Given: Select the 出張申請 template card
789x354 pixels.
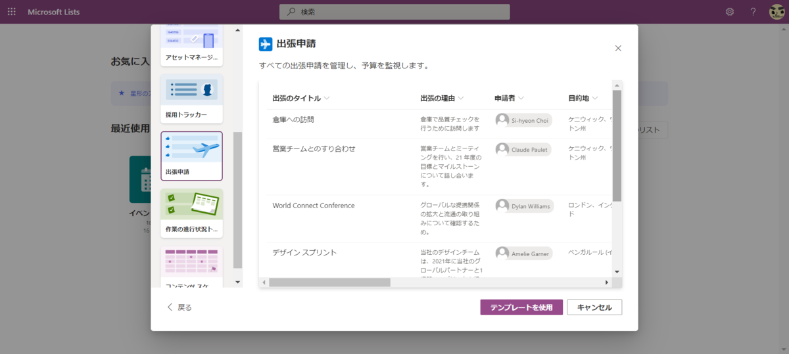Looking at the screenshot, I should (x=191, y=156).
